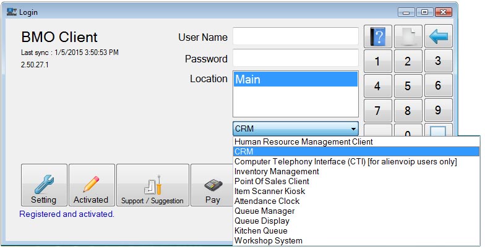
Task: Click the Pay card terminal button
Action: [212, 185]
